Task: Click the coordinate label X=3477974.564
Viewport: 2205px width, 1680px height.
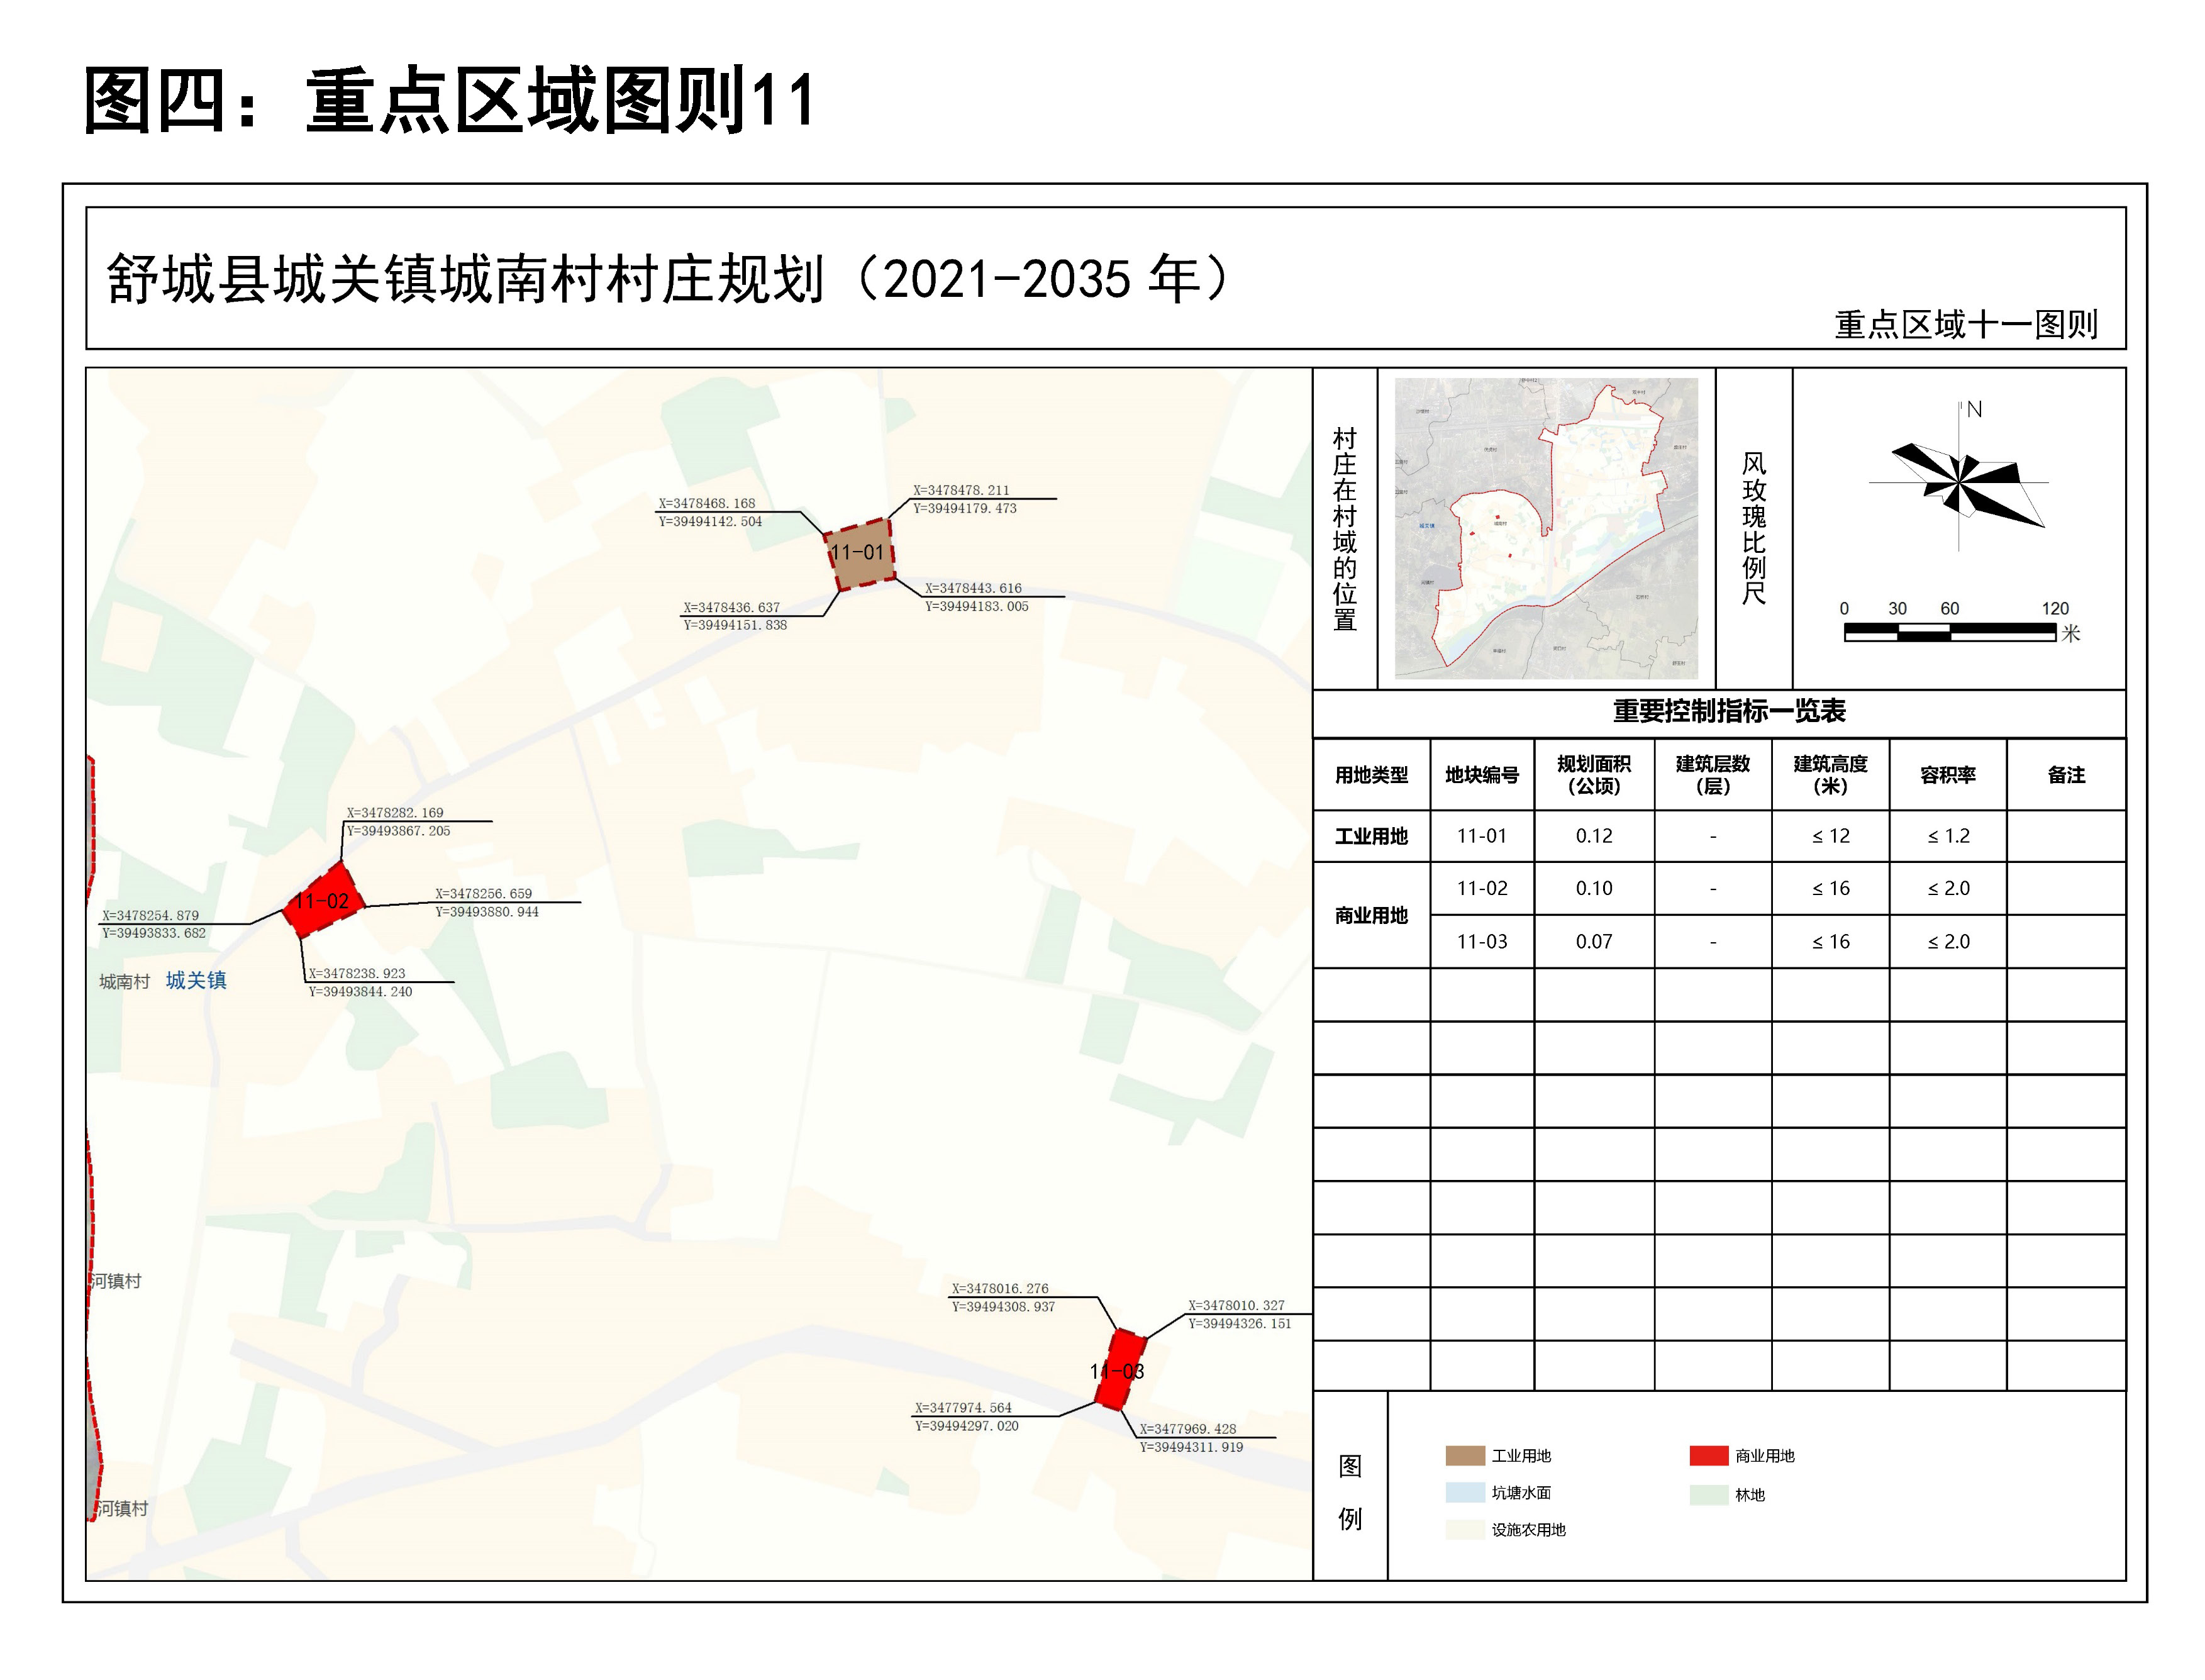Action: (963, 1408)
